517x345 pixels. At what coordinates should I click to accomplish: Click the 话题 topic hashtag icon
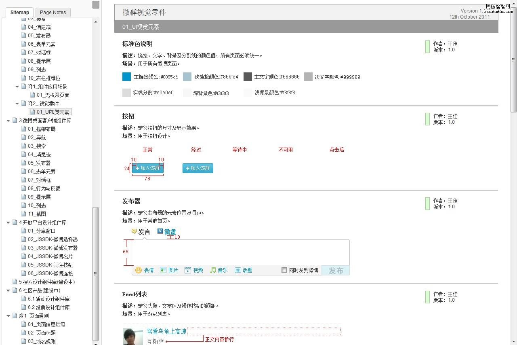[238, 270]
